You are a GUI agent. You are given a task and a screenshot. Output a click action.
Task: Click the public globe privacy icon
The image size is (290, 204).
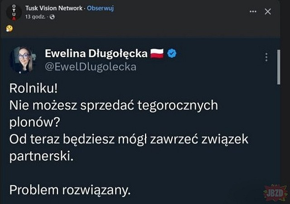[52, 17]
